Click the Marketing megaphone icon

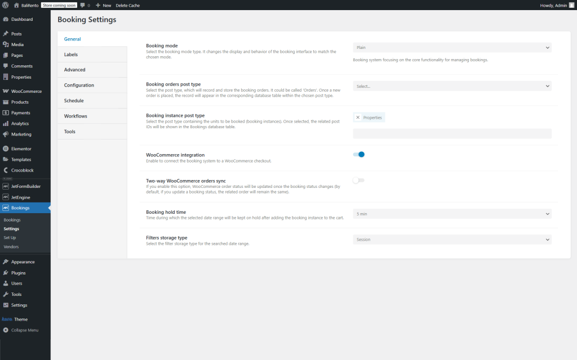6,134
